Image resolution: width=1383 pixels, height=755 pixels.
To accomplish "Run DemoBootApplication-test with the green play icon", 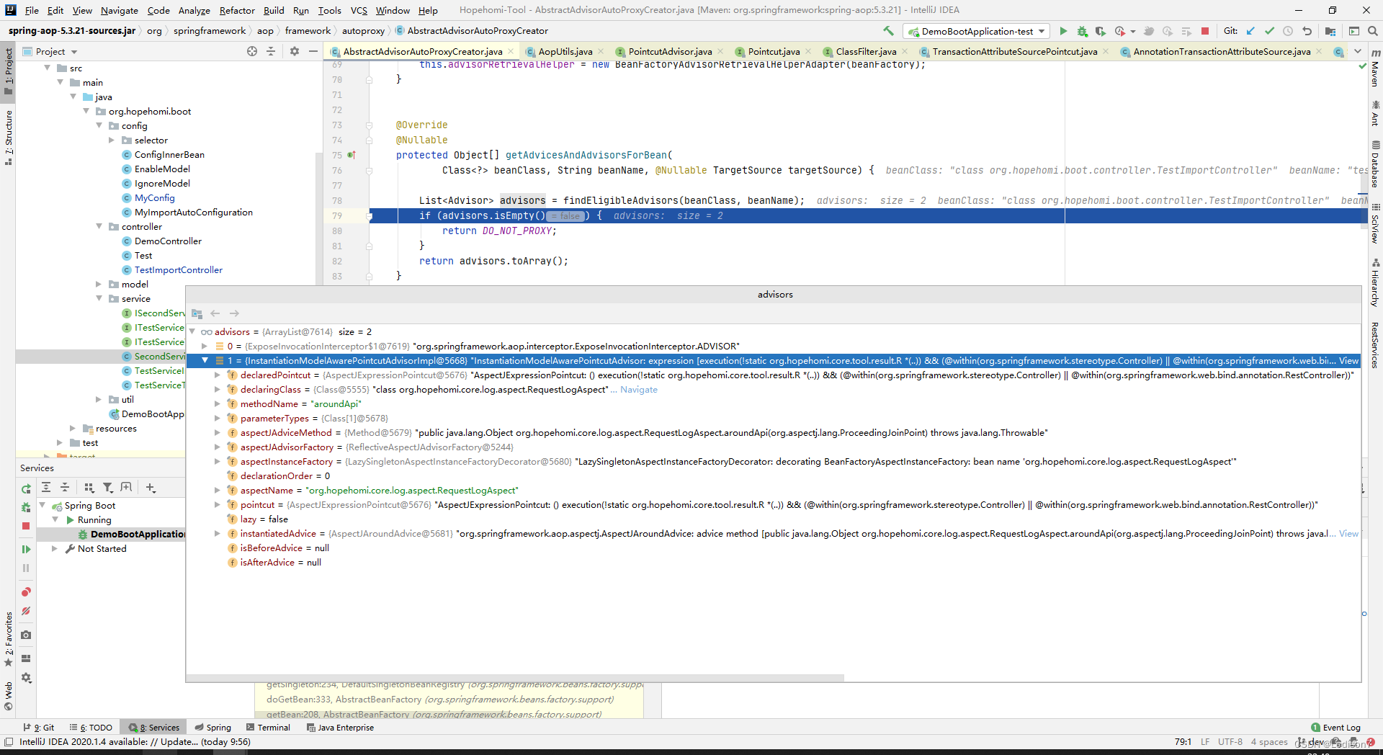I will click(1063, 31).
